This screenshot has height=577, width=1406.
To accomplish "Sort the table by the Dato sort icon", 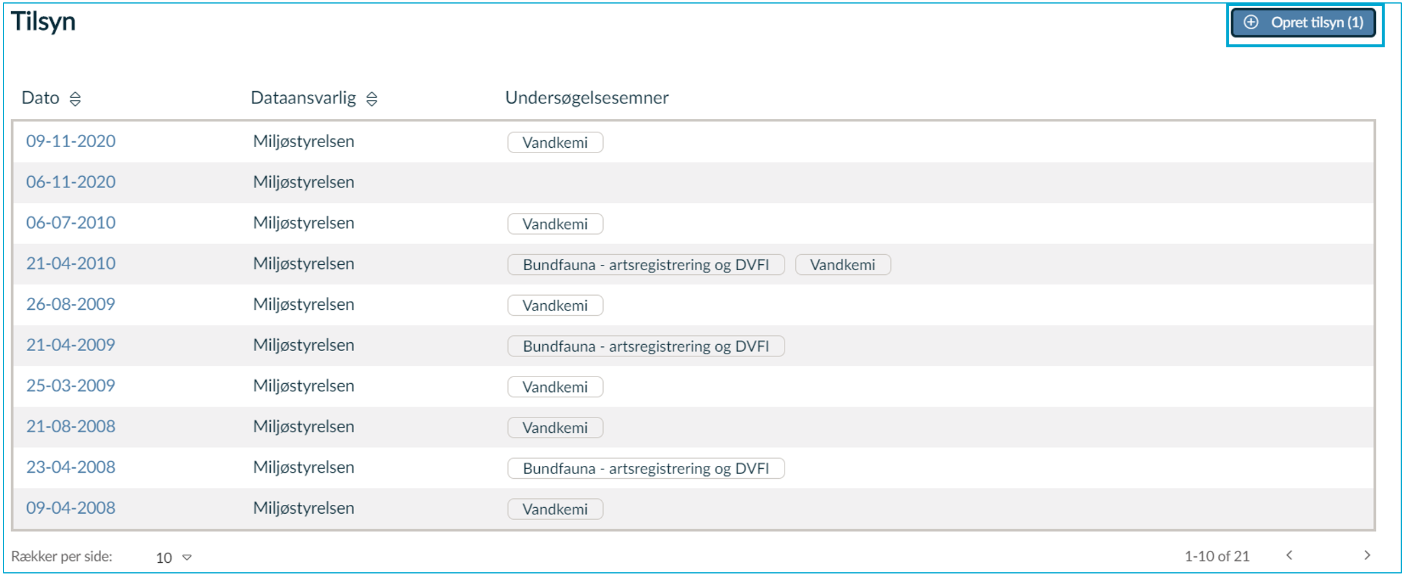I will (x=75, y=99).
